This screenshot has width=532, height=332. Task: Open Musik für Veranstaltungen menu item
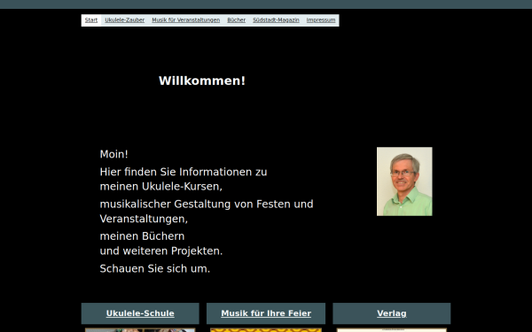coord(185,20)
